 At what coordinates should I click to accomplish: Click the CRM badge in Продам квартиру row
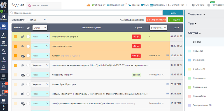click(168, 94)
